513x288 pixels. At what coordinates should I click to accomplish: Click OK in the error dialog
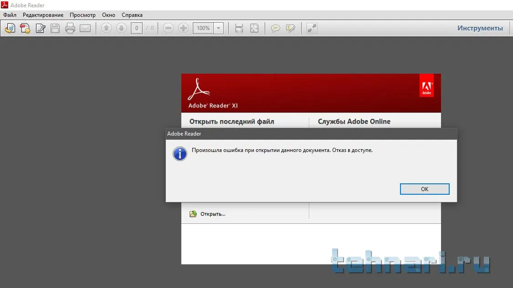click(425, 189)
